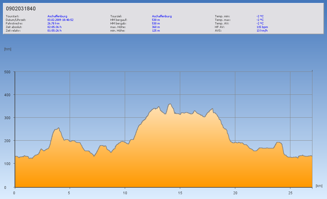Select the Zeit relativ value 01:55:26 h

[x=54, y=30]
